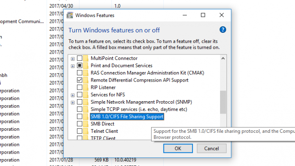Select Print and Document Services label
Screen dimensions: 295x166
coord(122,66)
